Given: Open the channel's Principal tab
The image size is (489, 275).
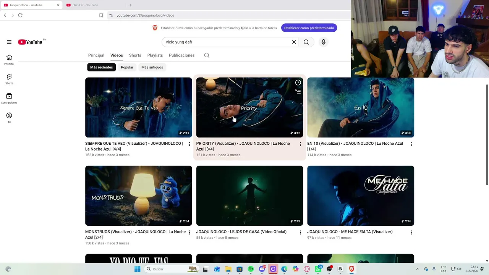Looking at the screenshot, I should (x=96, y=55).
